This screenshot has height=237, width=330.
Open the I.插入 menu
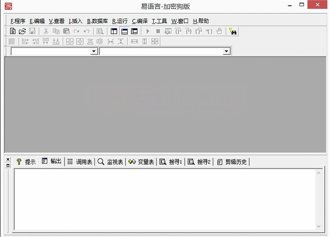(x=76, y=21)
